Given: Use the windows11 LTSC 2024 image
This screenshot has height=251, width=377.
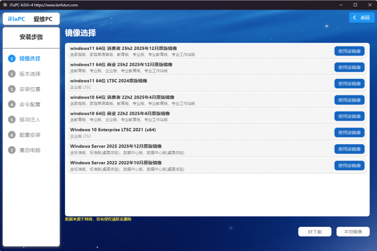Looking at the screenshot, I should (349, 84).
